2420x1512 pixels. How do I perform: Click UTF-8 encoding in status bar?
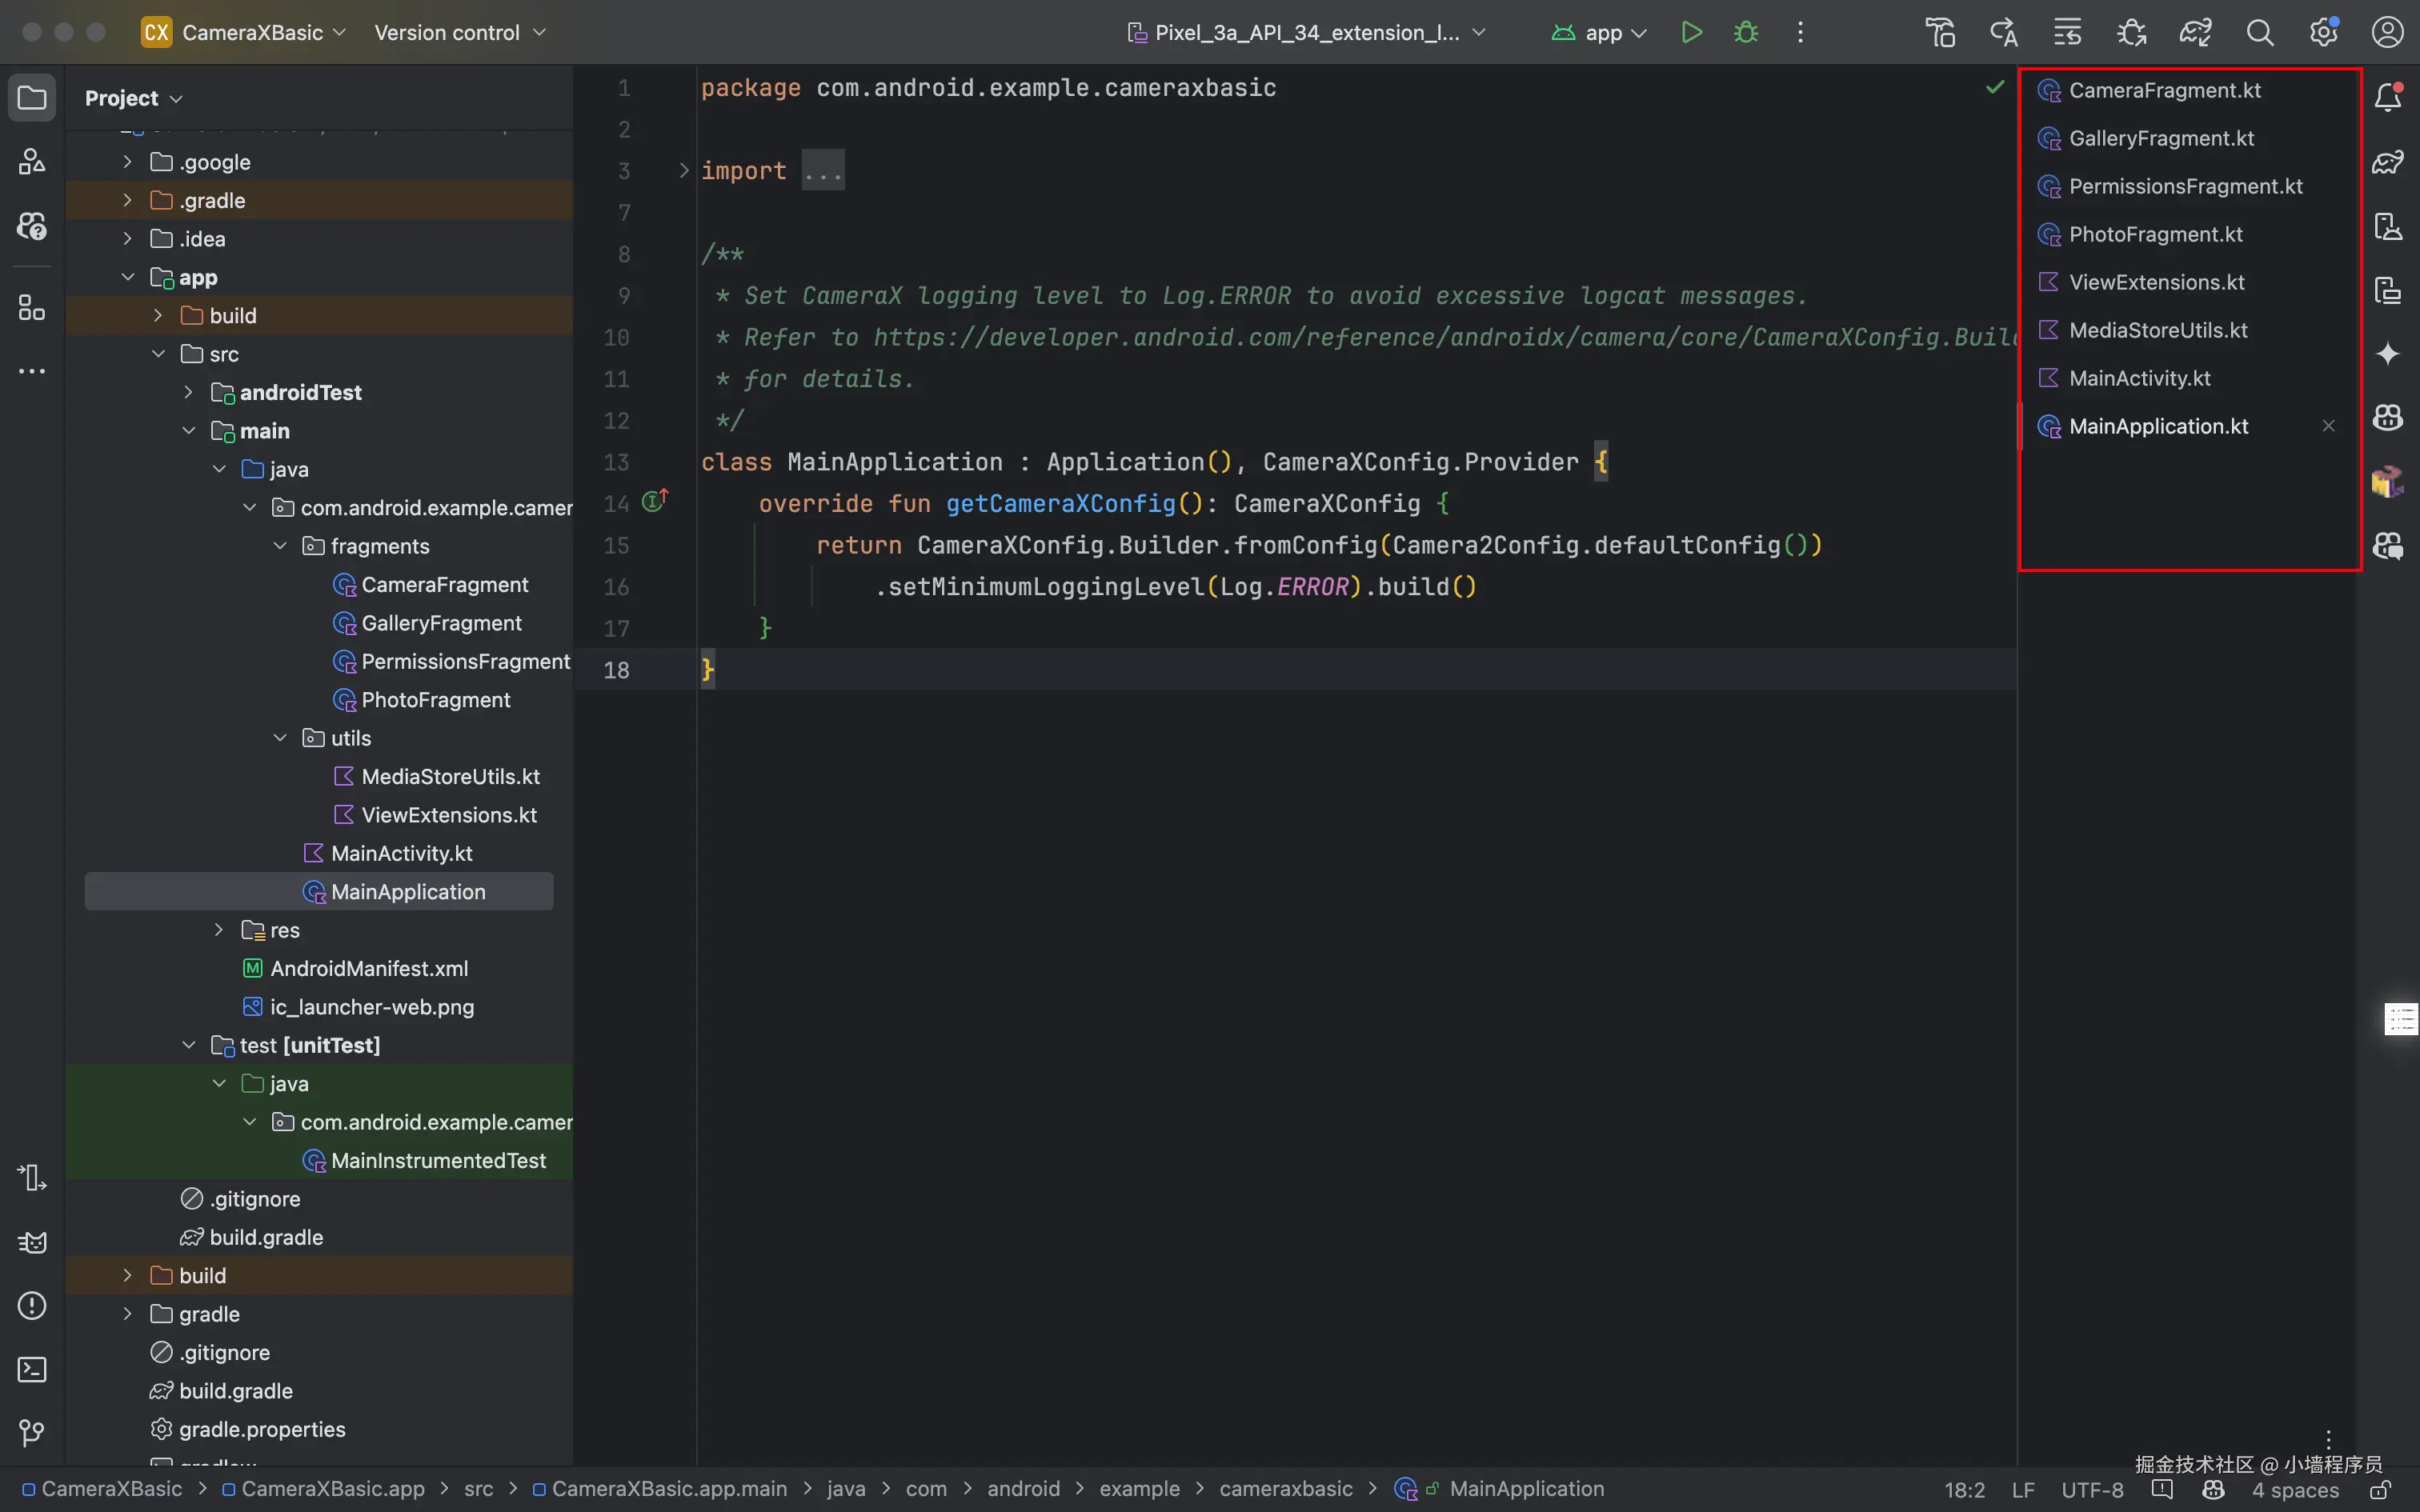click(x=2092, y=1490)
